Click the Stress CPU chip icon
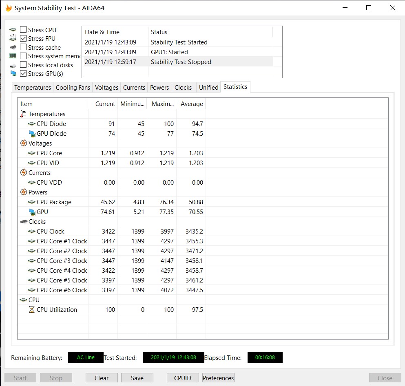 point(13,30)
